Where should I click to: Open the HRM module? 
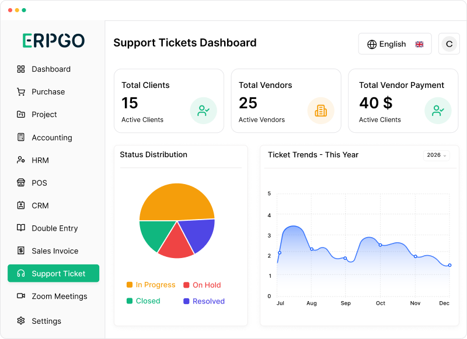click(x=53, y=160)
